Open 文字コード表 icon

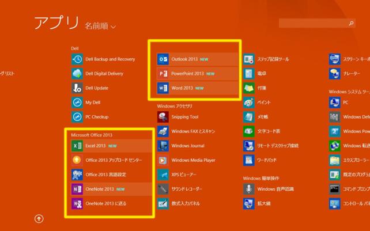point(249,131)
